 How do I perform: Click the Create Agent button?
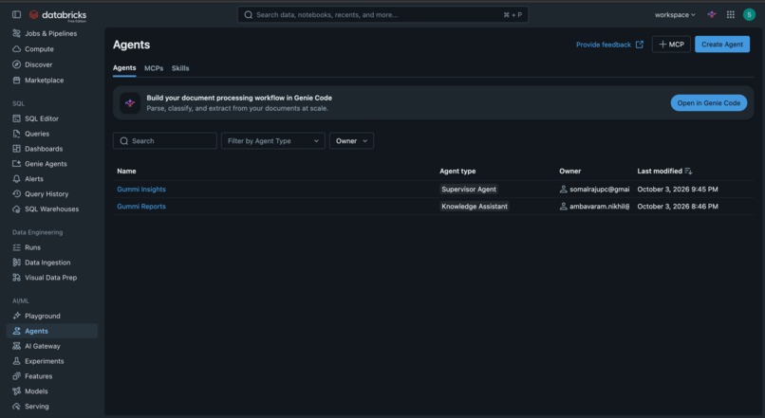pyautogui.click(x=722, y=45)
